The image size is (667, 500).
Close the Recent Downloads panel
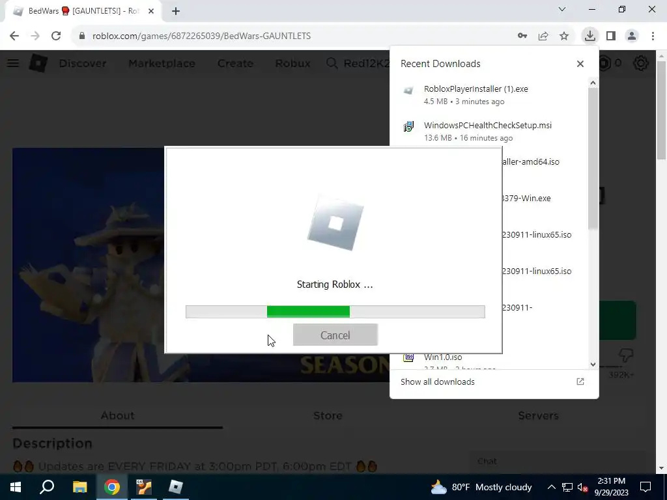[580, 64]
